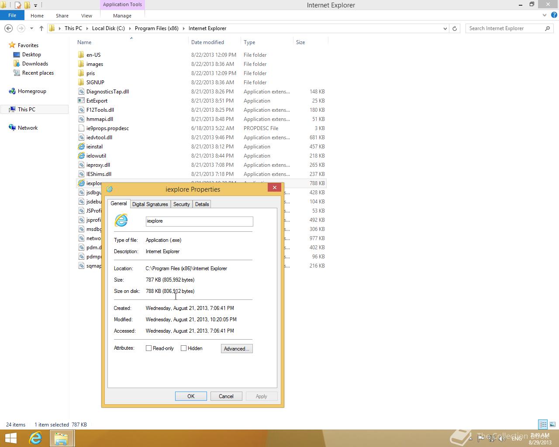
Task: Select the ie9props.propdesc file icon
Action: tap(81, 128)
